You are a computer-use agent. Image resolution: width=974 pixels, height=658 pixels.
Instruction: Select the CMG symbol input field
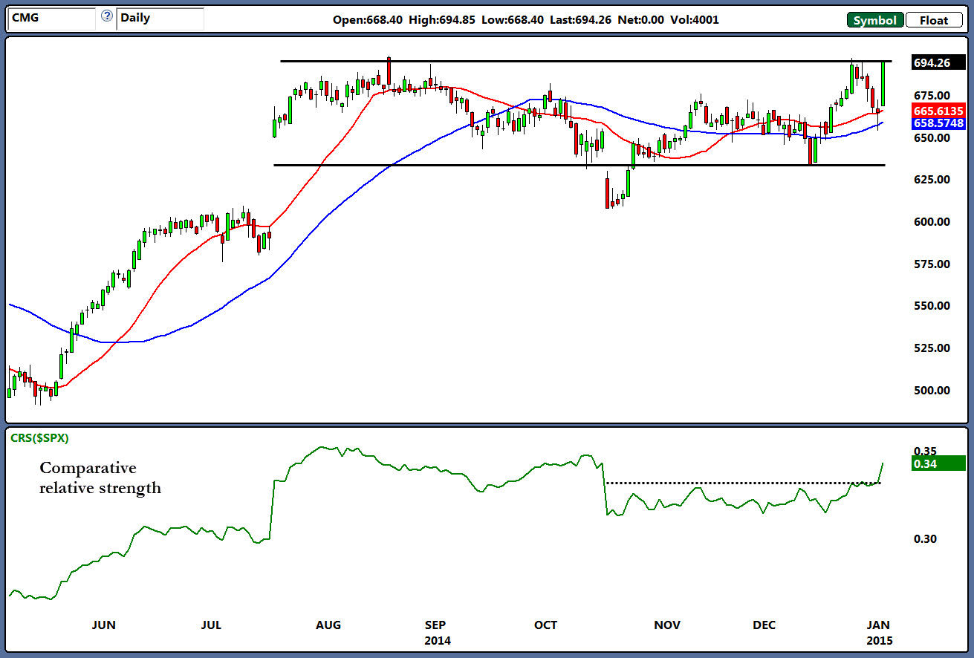51,19
